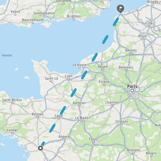Click the route dash near Laval
The image size is (161, 161).
point(63,110)
